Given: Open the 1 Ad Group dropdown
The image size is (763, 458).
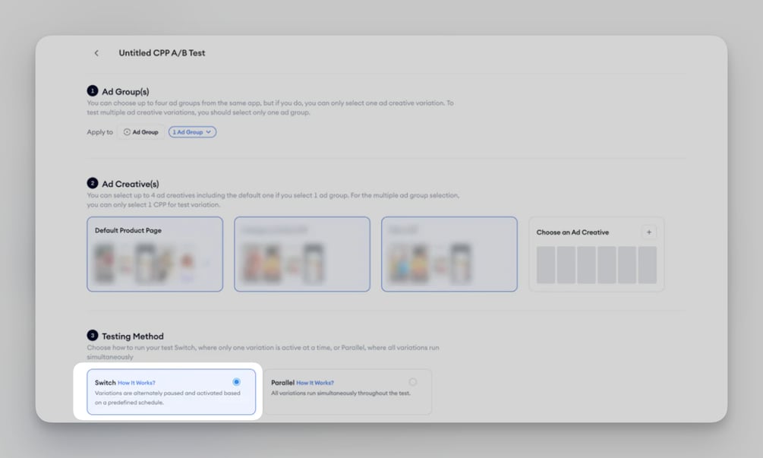Looking at the screenshot, I should 192,132.
